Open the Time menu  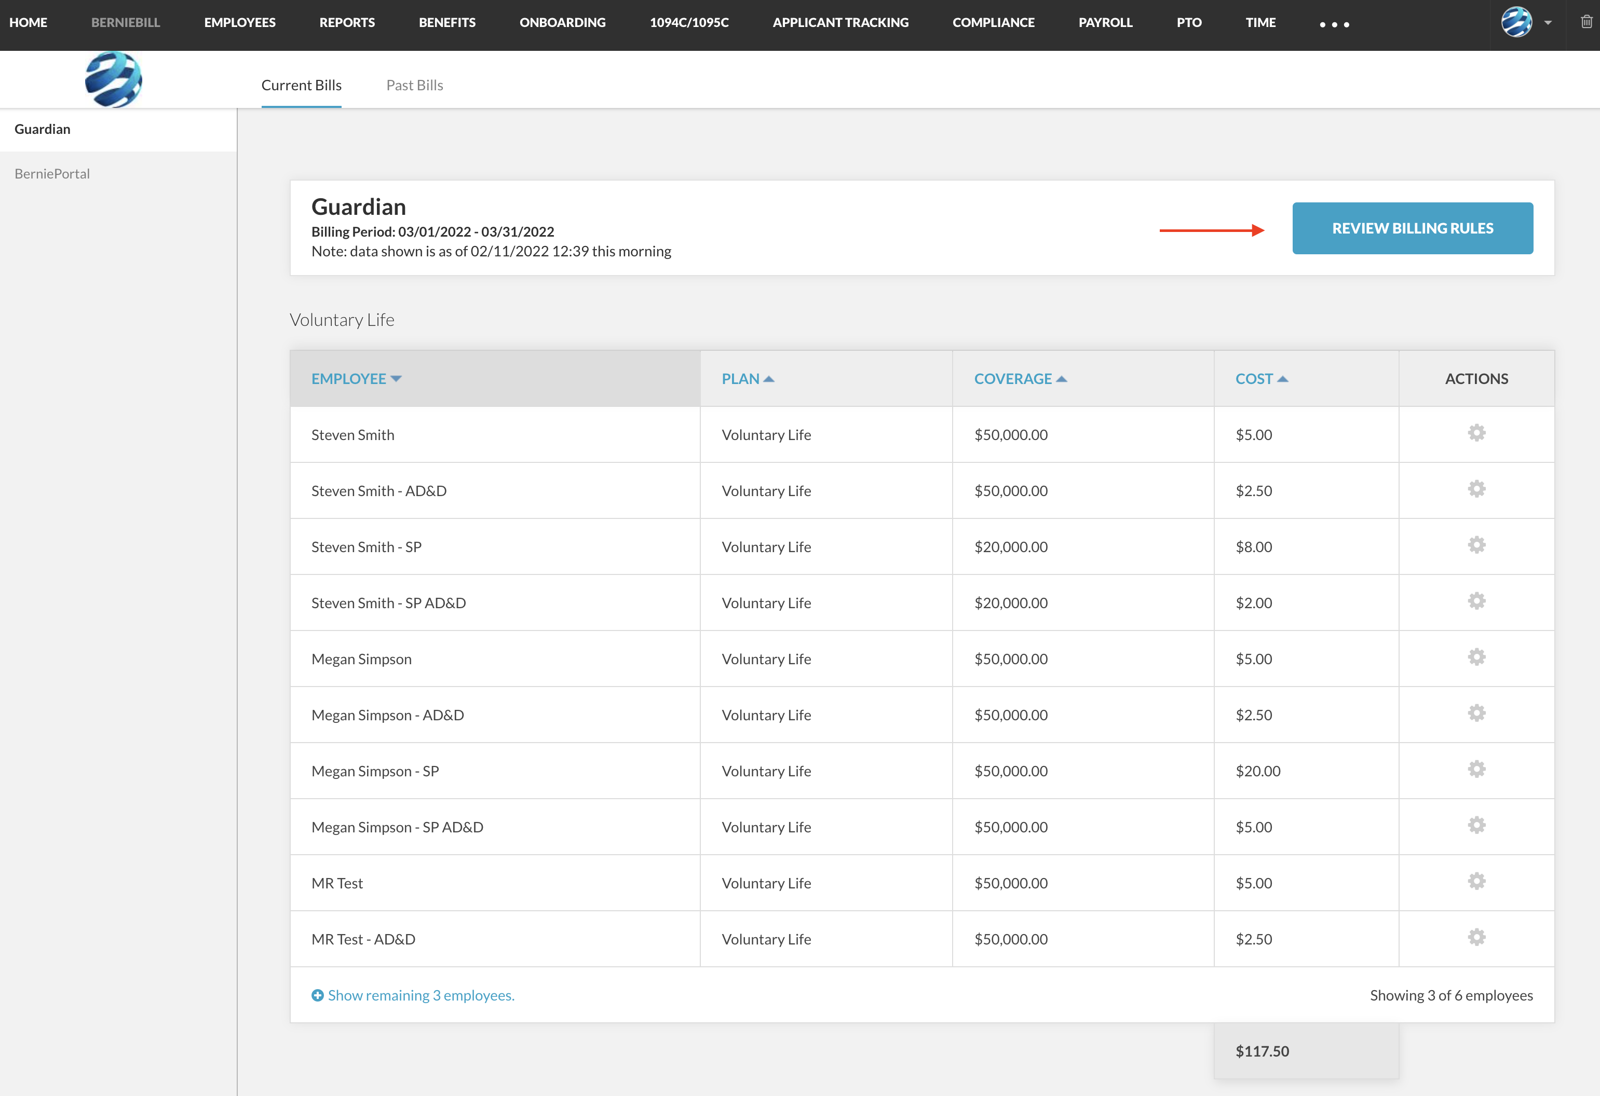click(x=1260, y=23)
